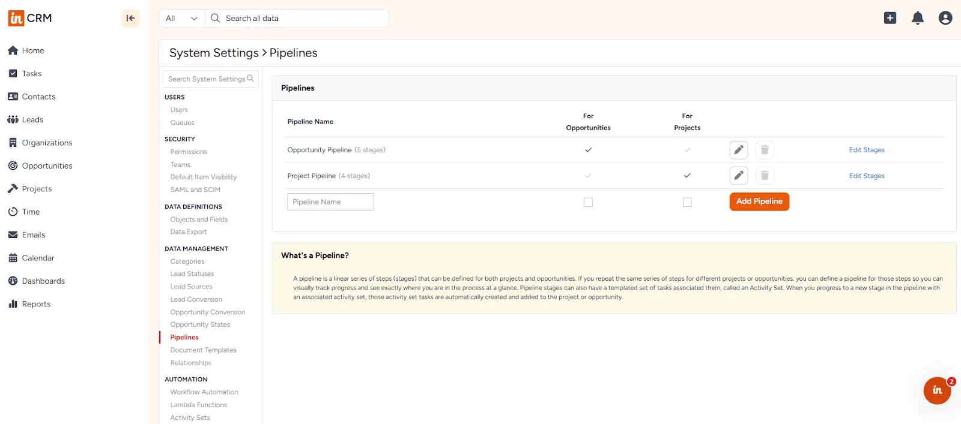The image size is (961, 424).
Task: Open the Emails envelope icon
Action: tap(13, 234)
